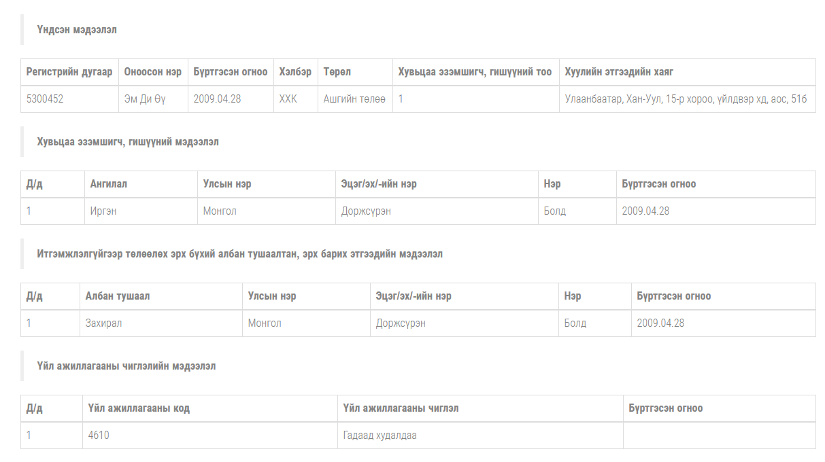The width and height of the screenshot is (825, 462).
Task: Click the "Ангилал" column header
Action: click(109, 184)
